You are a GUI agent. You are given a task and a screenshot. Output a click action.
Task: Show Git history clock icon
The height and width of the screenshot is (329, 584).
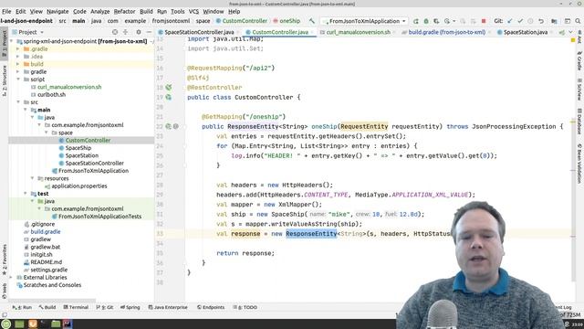pos(530,21)
